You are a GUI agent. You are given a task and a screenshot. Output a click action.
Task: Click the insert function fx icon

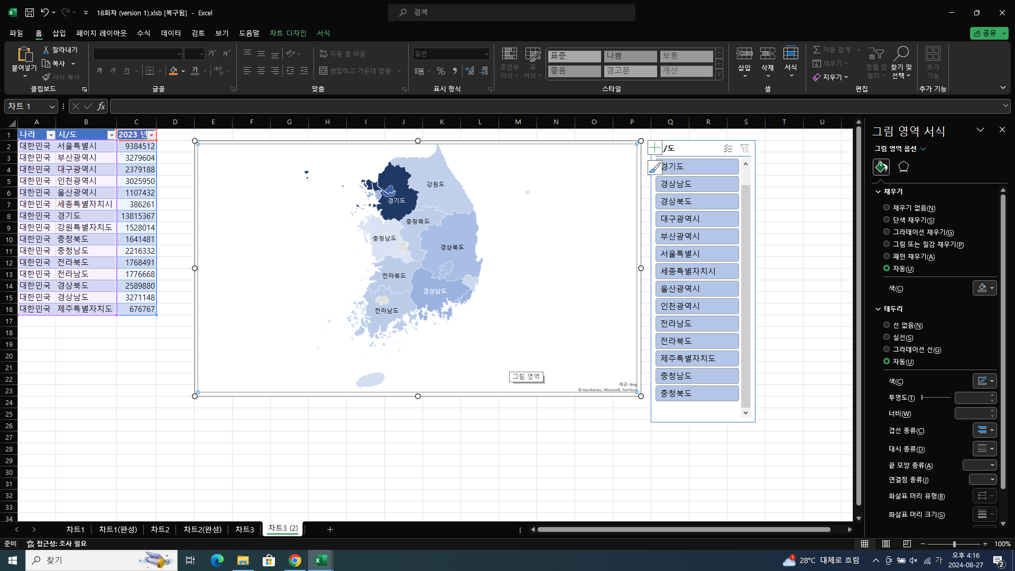(x=101, y=106)
